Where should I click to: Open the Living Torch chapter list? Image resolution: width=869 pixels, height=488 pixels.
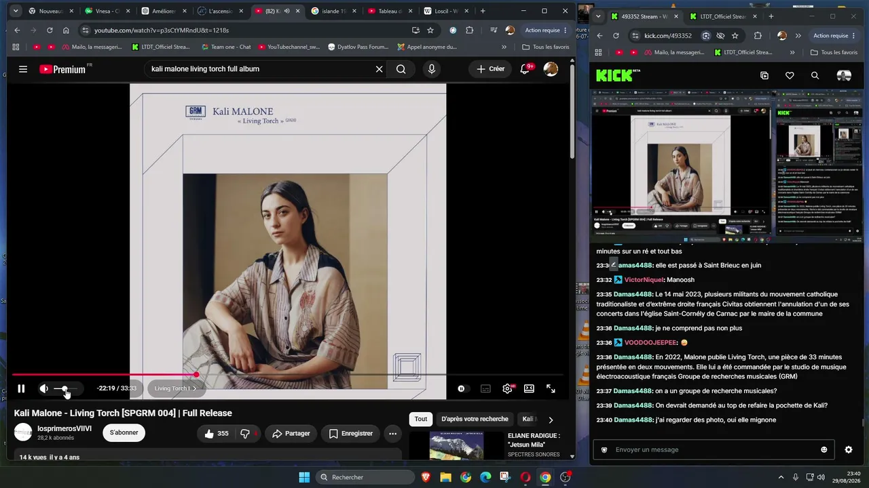(175, 388)
